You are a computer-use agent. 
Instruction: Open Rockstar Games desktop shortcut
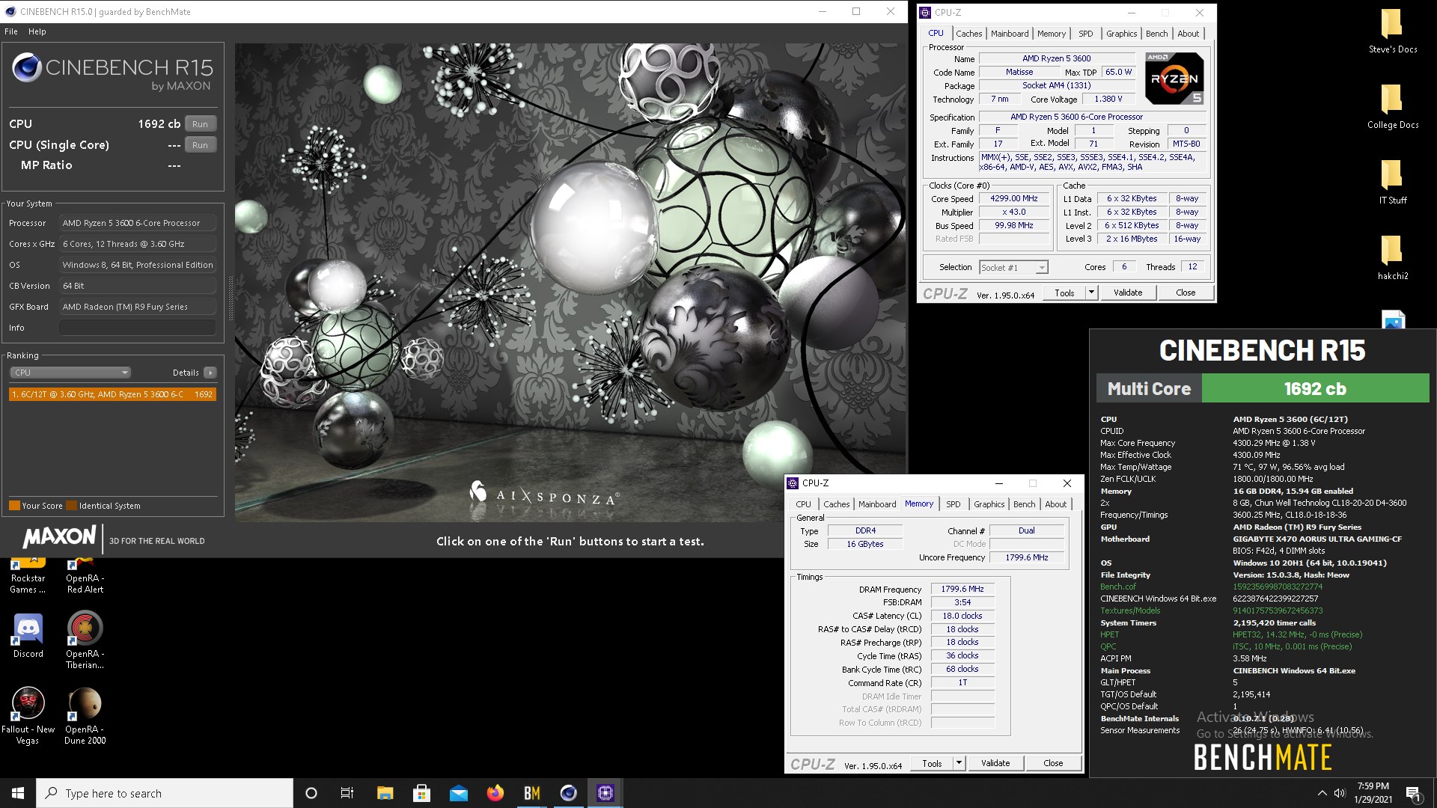pyautogui.click(x=28, y=576)
